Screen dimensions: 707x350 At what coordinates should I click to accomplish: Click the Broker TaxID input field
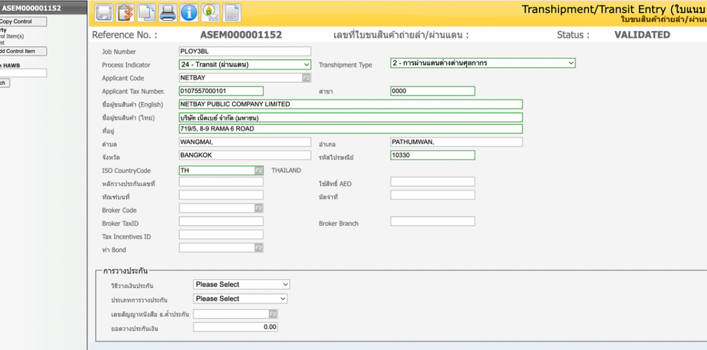click(221, 222)
